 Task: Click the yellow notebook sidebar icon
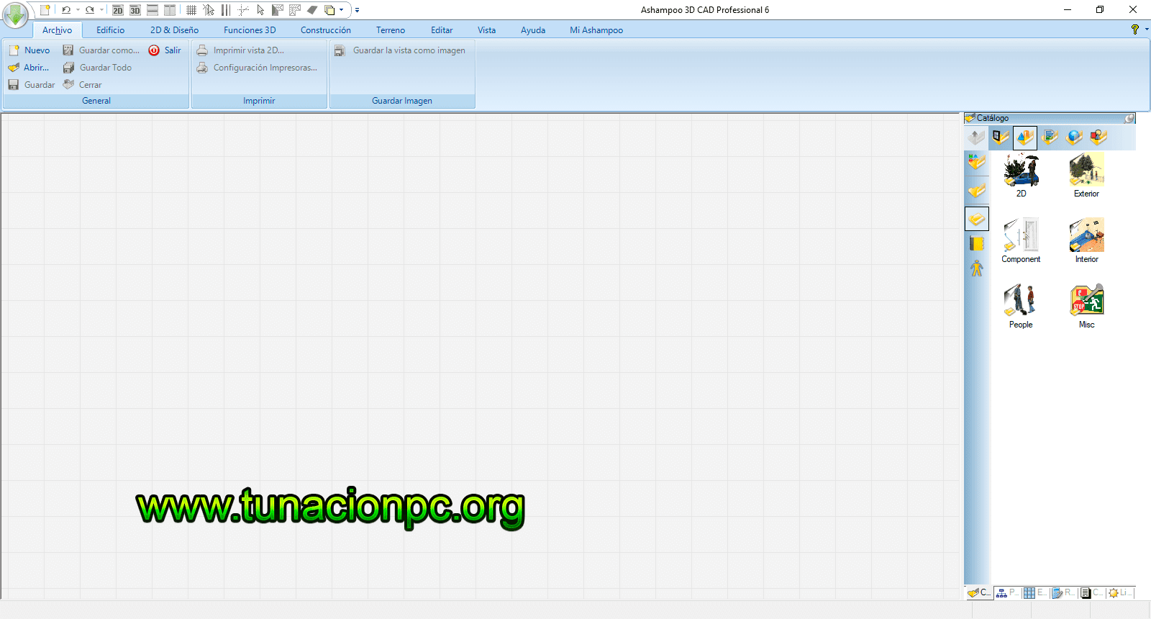pyautogui.click(x=976, y=243)
